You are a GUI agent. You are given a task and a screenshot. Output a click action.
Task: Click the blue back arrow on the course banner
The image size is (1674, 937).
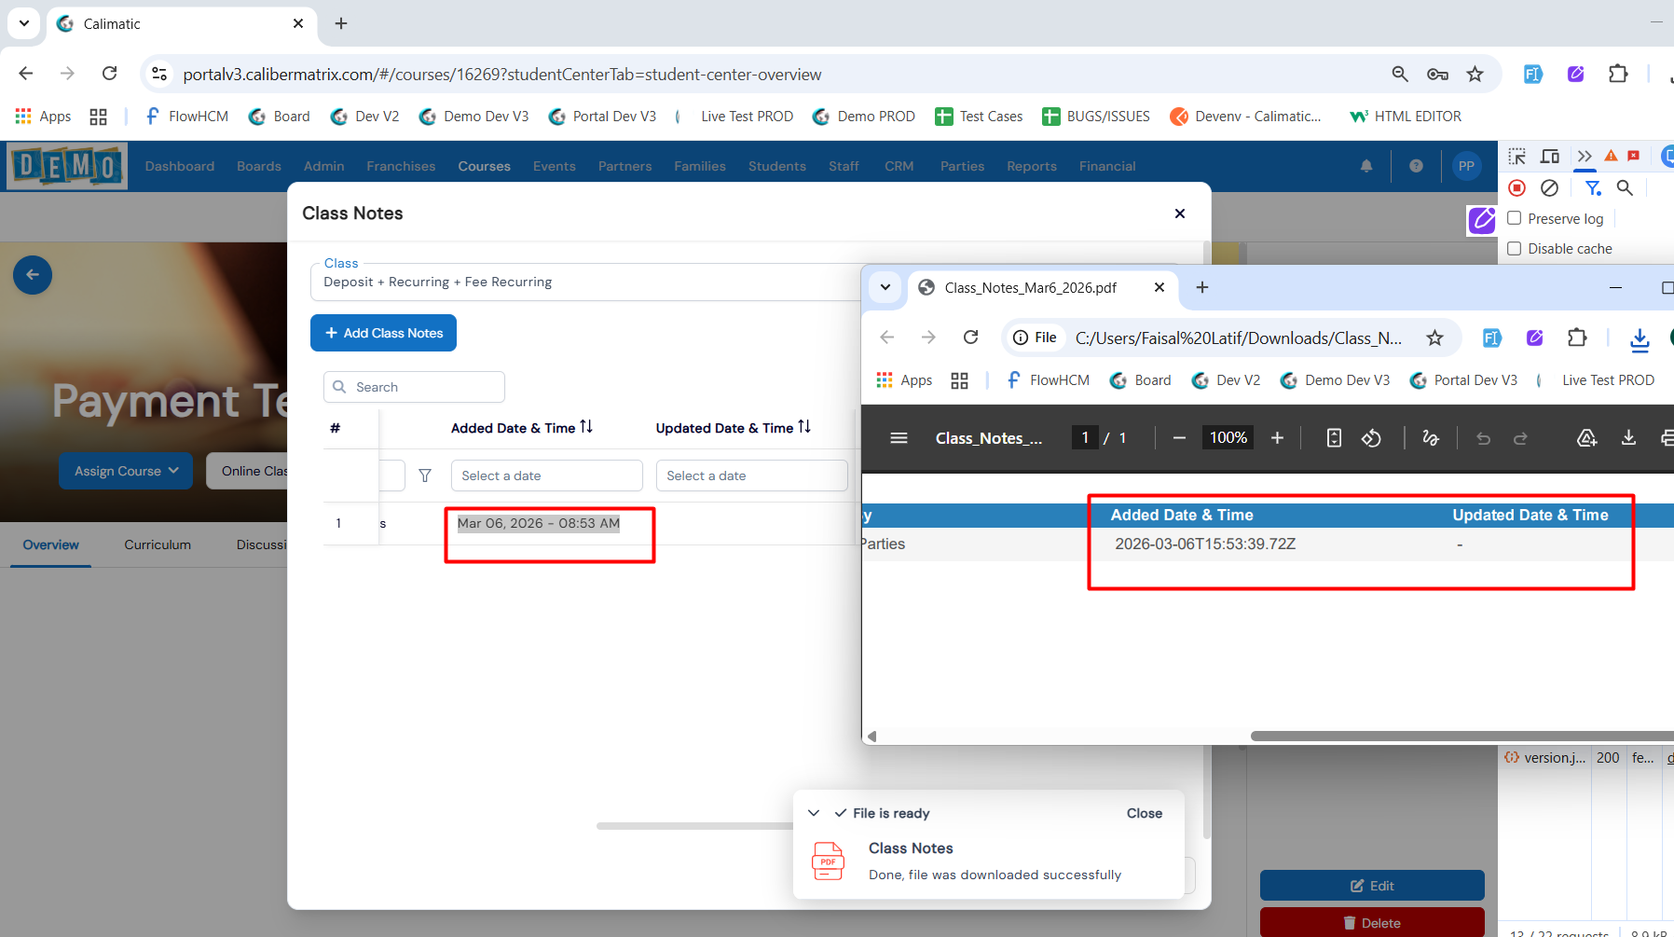(33, 275)
